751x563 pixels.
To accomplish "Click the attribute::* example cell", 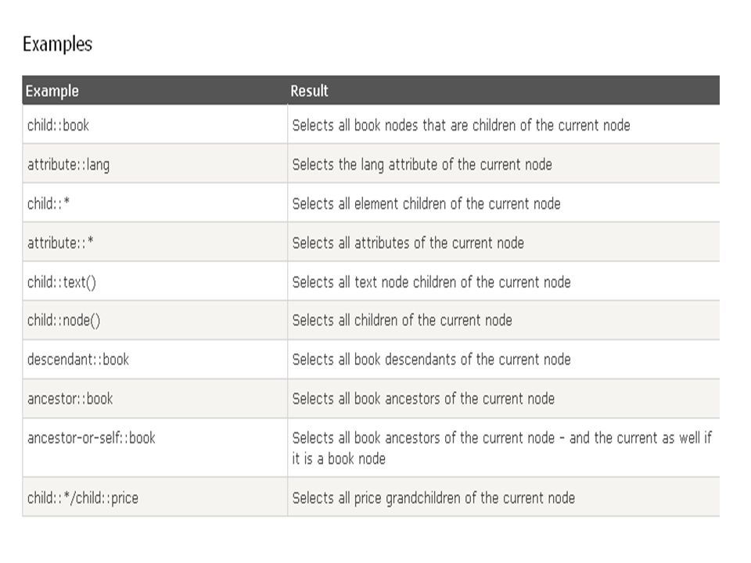I will point(155,242).
